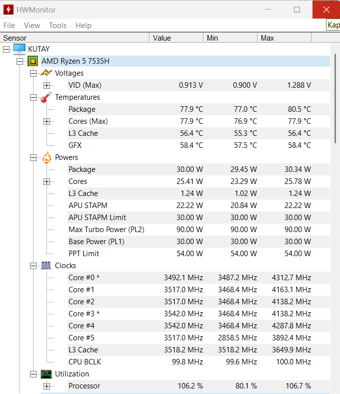Image resolution: width=340 pixels, height=394 pixels.
Task: Select the APU STAPM Limit row
Action: click(198, 218)
